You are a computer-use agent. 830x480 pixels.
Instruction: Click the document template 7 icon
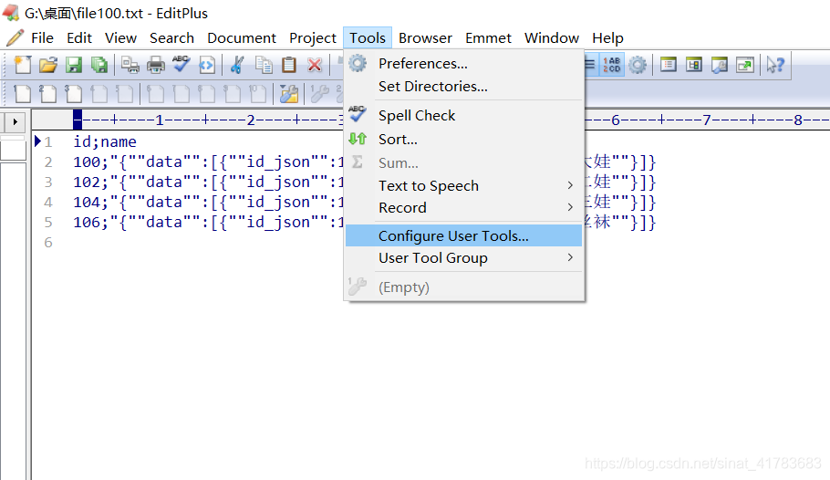[x=181, y=94]
